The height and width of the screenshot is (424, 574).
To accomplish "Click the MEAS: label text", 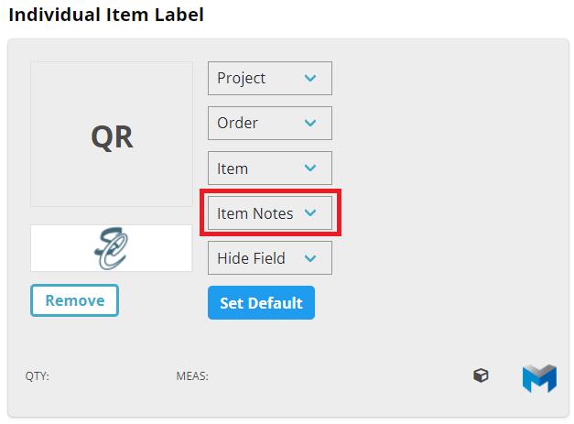I will [192, 375].
